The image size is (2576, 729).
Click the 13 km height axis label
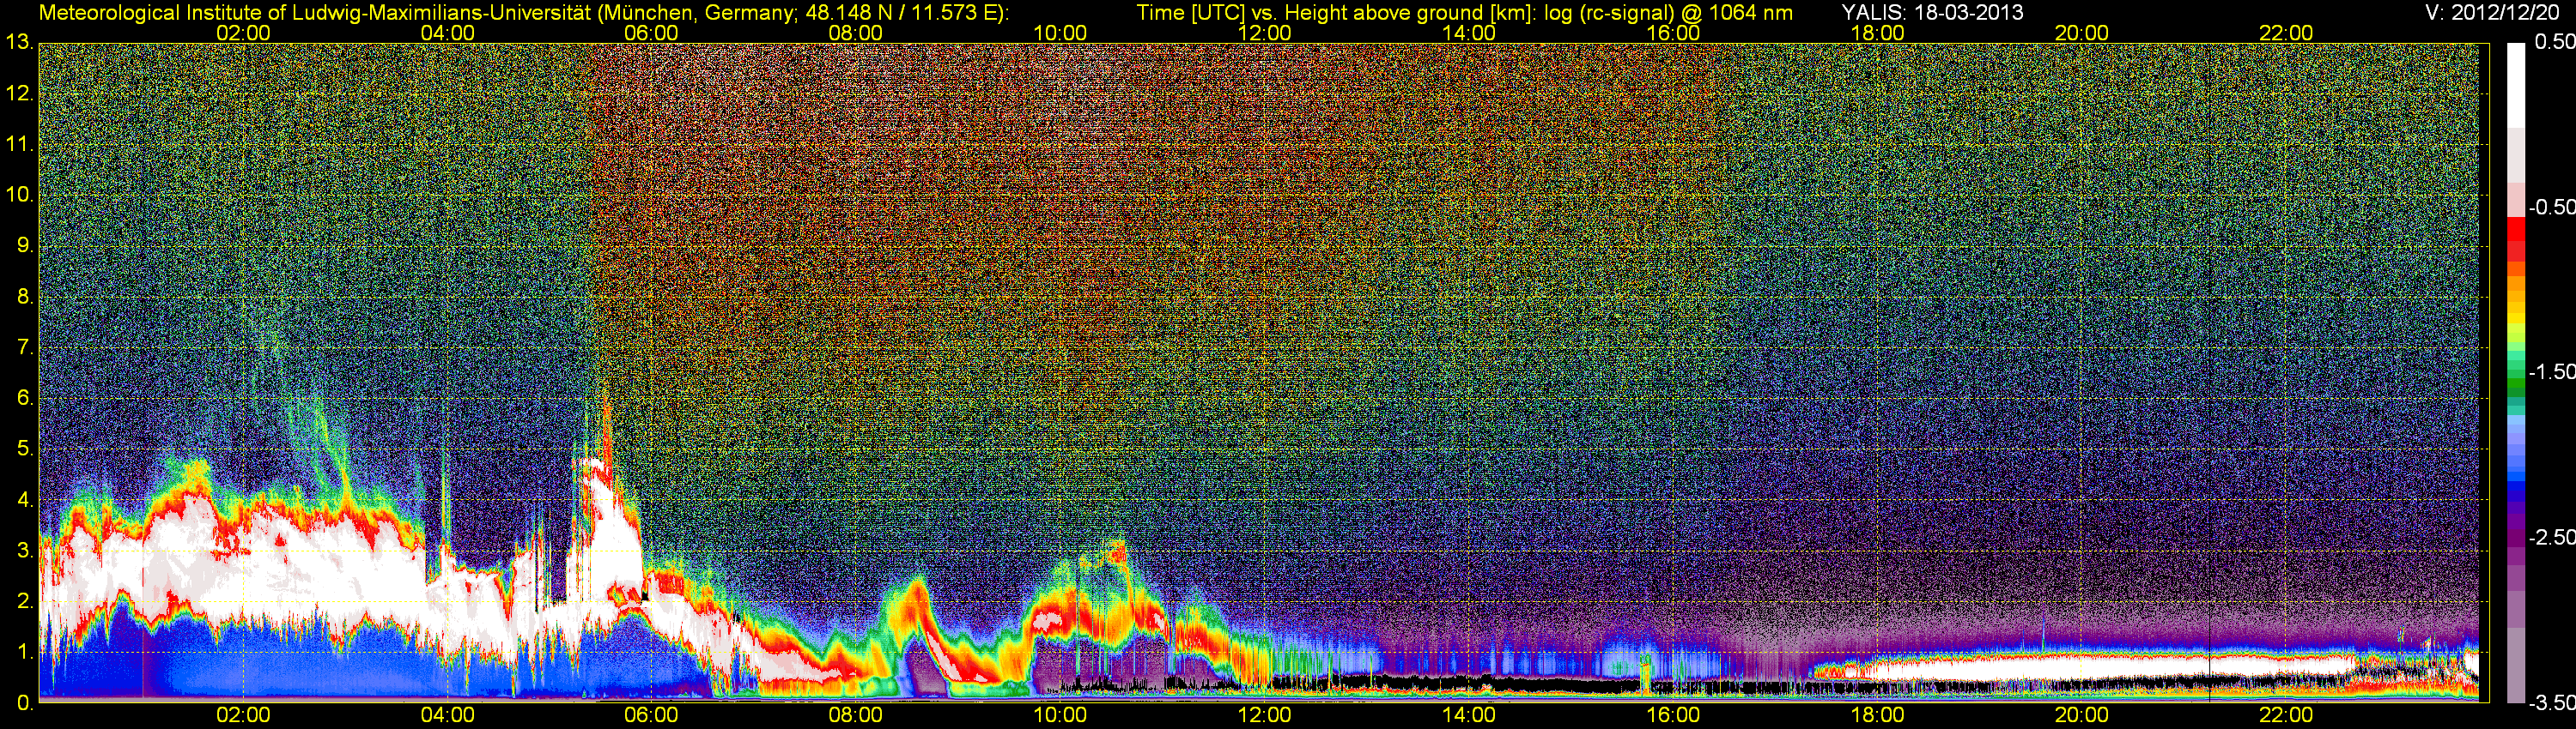[x=19, y=43]
